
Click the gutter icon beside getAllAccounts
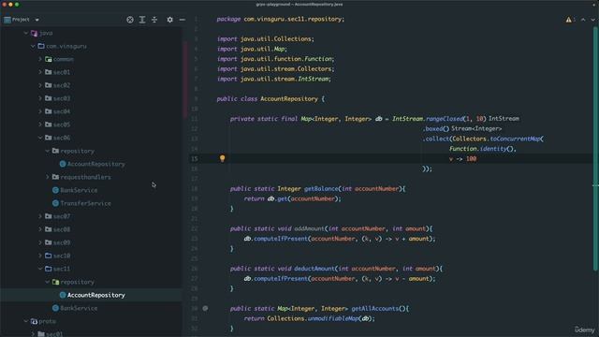tap(205, 308)
